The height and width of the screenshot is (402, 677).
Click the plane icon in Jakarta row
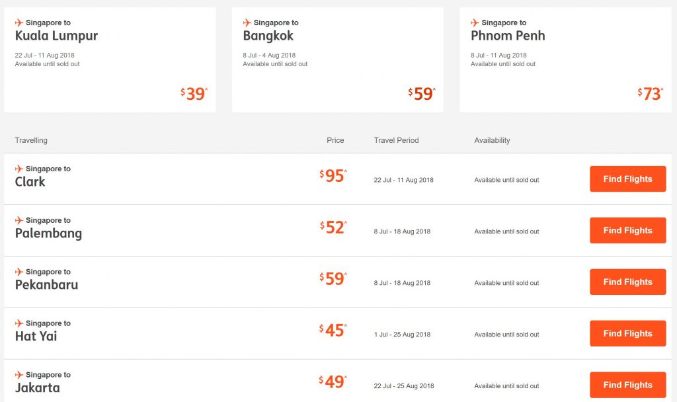pyautogui.click(x=19, y=375)
